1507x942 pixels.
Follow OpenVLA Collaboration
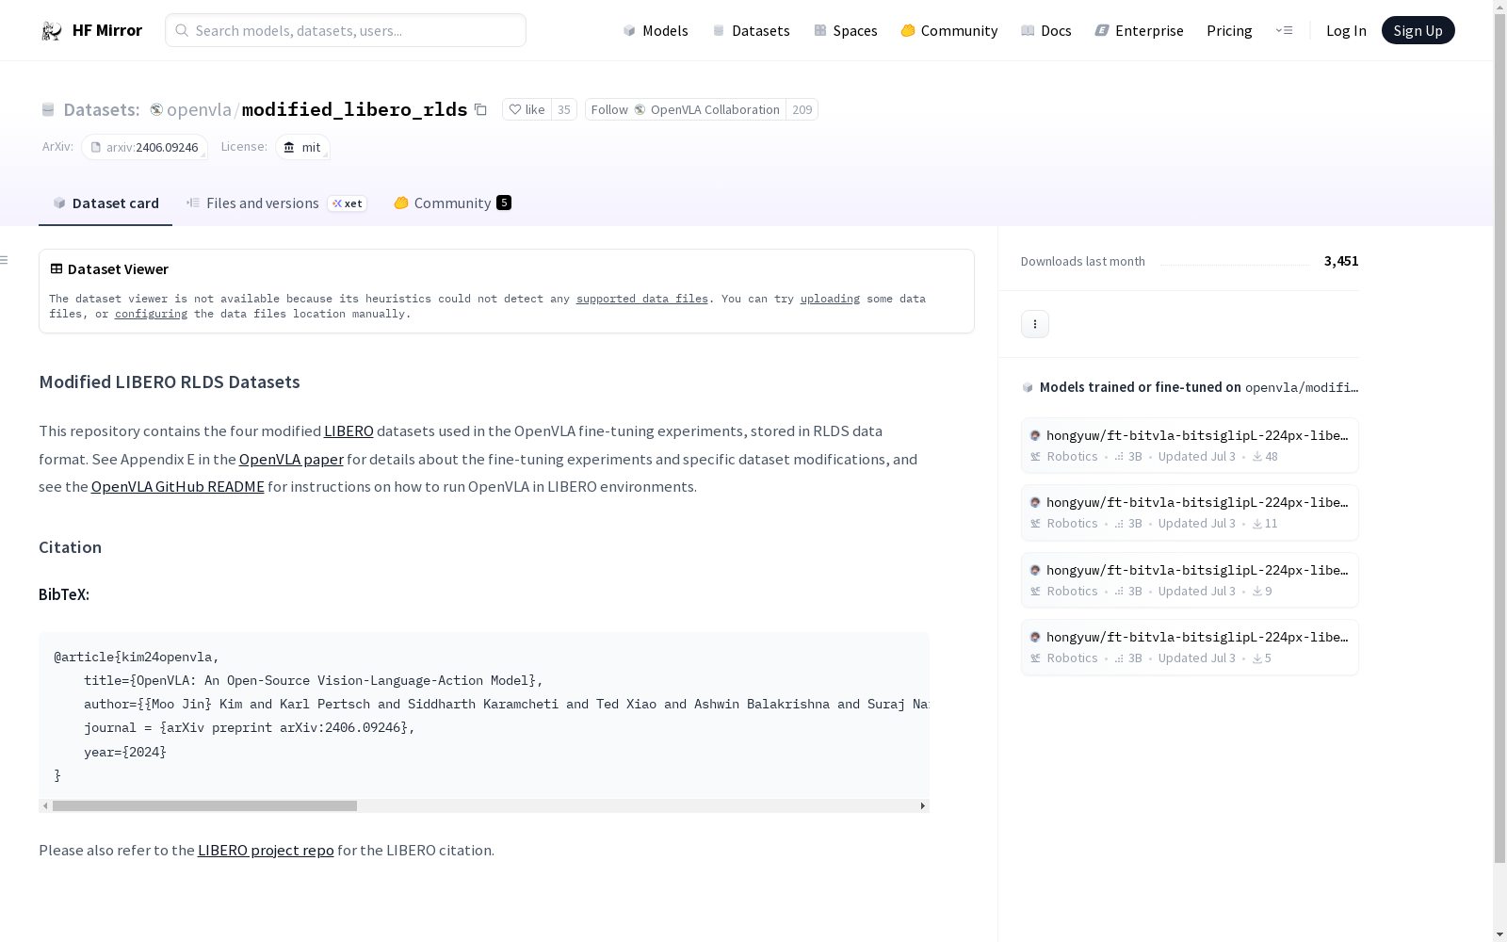(686, 109)
